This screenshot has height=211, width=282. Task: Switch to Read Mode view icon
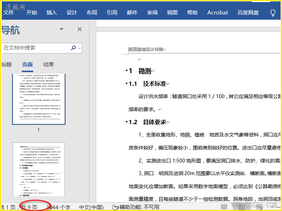[224, 207]
